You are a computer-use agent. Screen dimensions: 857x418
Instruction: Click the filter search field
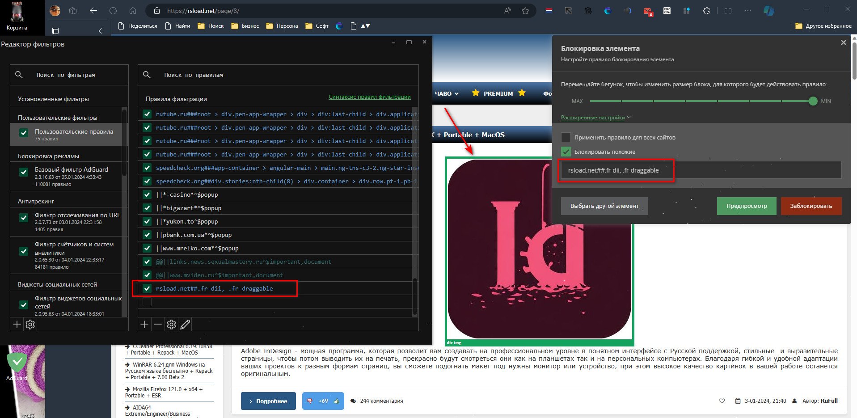[x=69, y=75]
